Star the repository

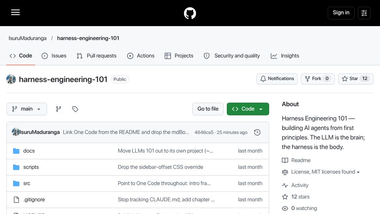coord(355,78)
